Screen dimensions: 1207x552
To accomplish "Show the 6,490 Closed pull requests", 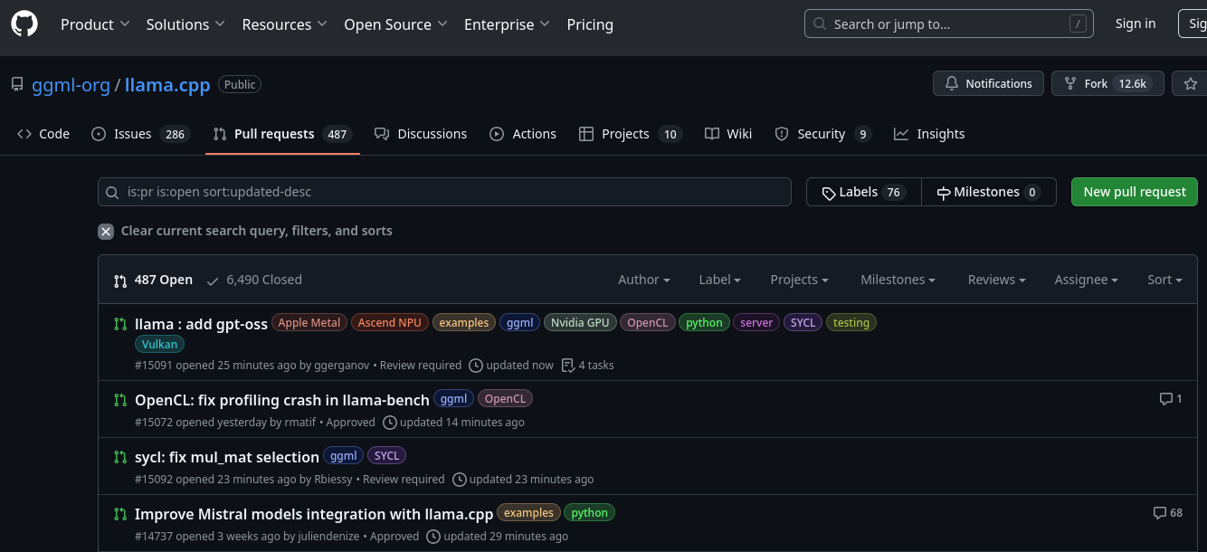I will tap(254, 280).
